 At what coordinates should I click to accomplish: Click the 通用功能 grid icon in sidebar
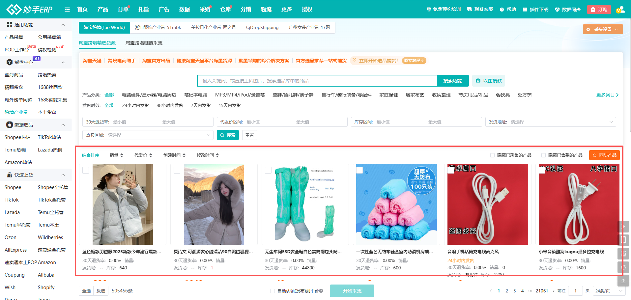[x=10, y=25]
